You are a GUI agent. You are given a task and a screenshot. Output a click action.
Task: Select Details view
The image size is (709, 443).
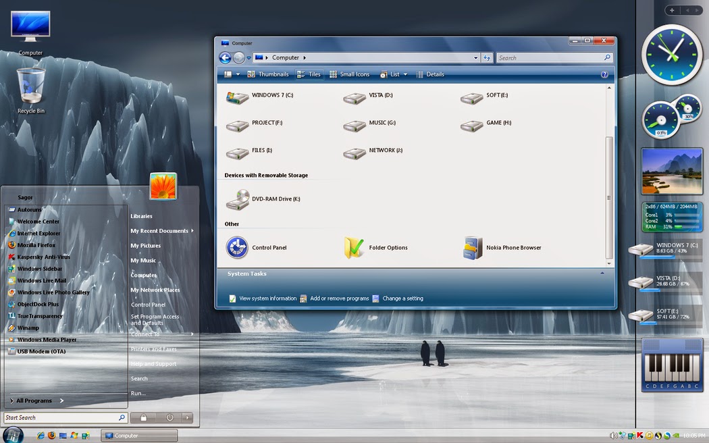tap(430, 74)
